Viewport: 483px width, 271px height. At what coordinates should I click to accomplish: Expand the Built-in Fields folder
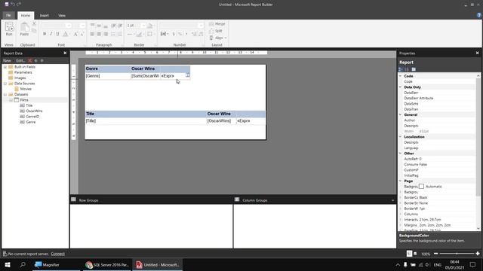[5, 67]
